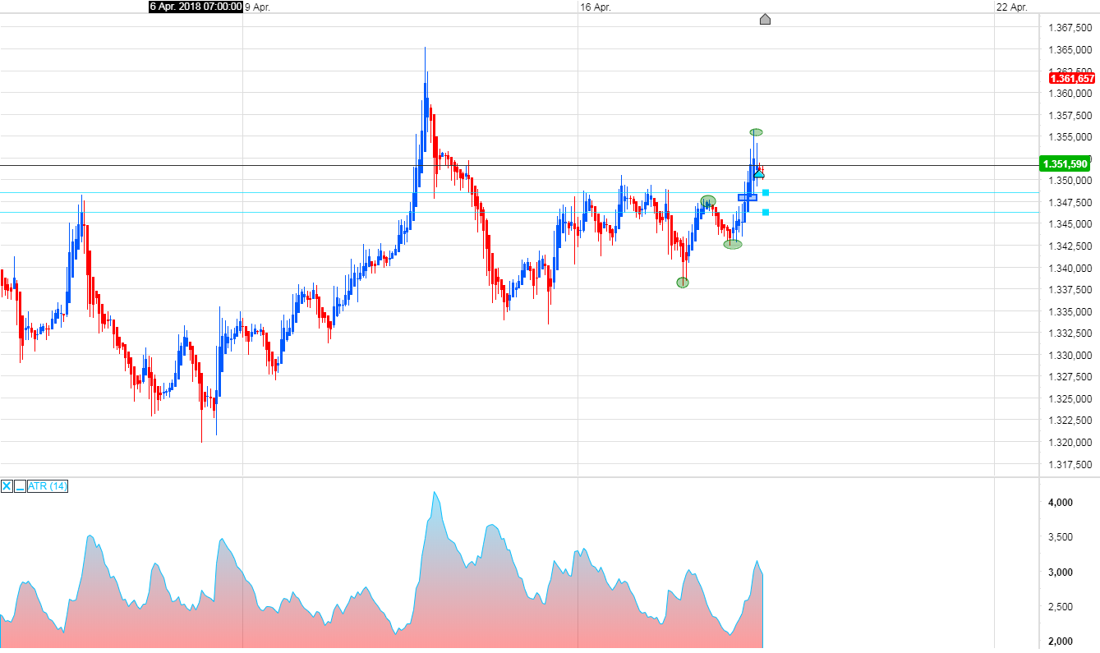Click the red price tag 1.361,657
The width and height of the screenshot is (1100, 653).
click(x=1071, y=79)
